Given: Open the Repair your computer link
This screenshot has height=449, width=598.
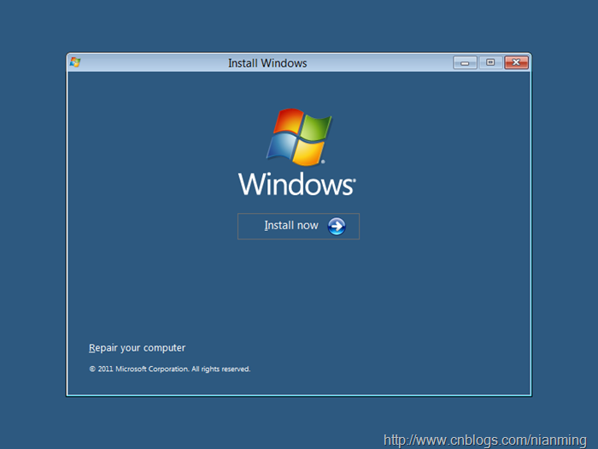Looking at the screenshot, I should [137, 348].
